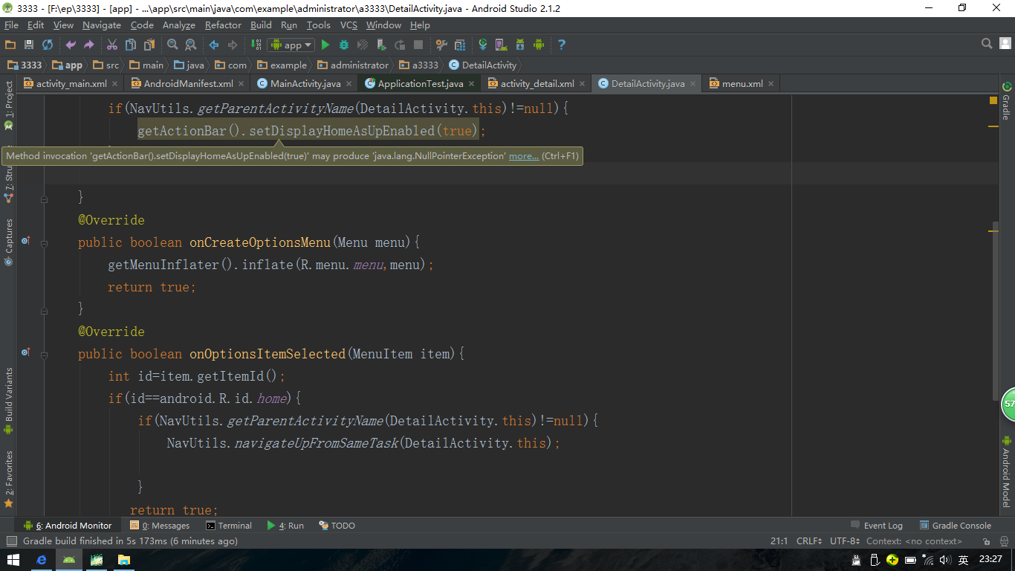Open the Analyze menu
1015x571 pixels.
(x=179, y=25)
